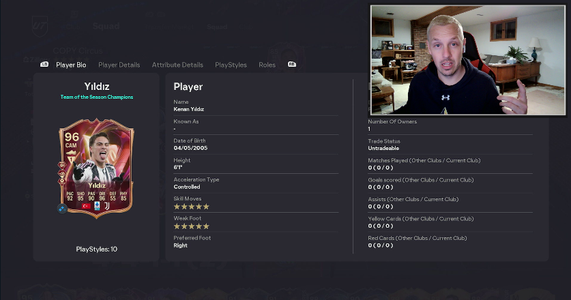Click the Preferred Foot value Right

pyautogui.click(x=180, y=245)
